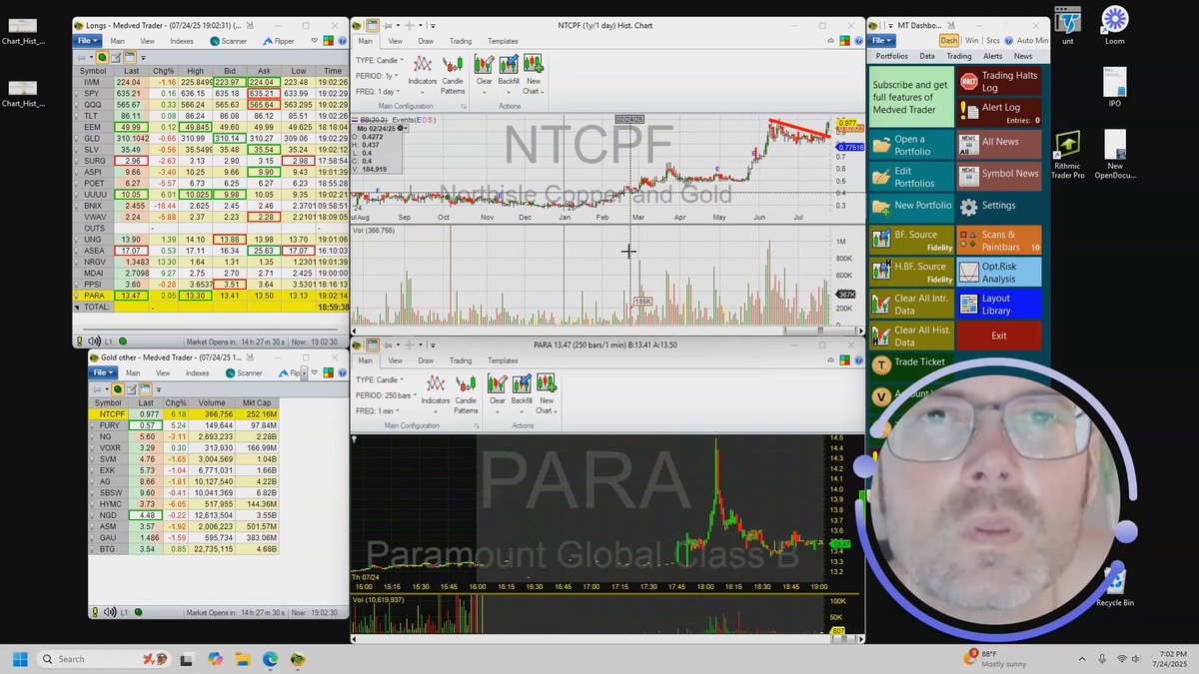This screenshot has width=1199, height=674.
Task: Click H.BF. Source Fidelity tile
Action: coord(912,272)
